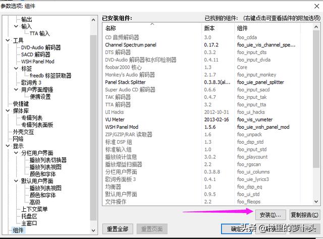
Task: Click the 重置页面 button
Action: pyautogui.click(x=152, y=229)
